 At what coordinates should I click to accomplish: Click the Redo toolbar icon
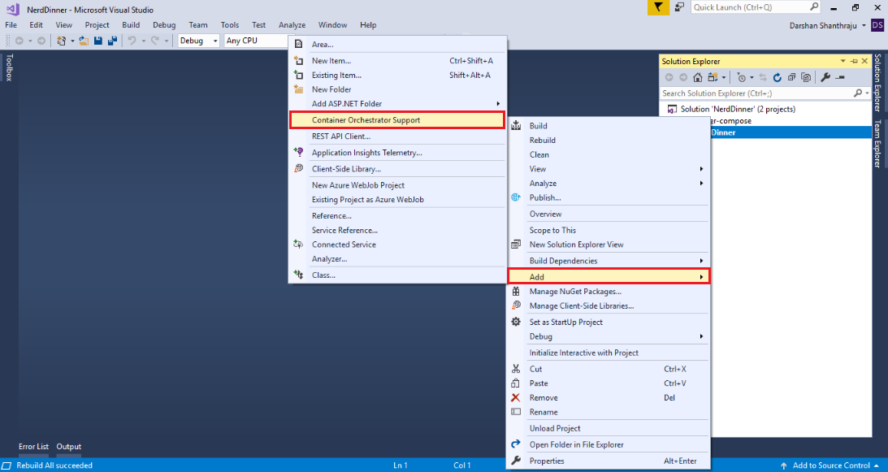(x=154, y=41)
